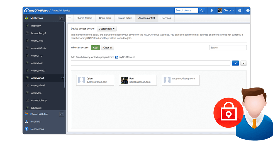The image size is (273, 163).
Task: Expand the Customized access control dropdown
Action: (x=107, y=29)
